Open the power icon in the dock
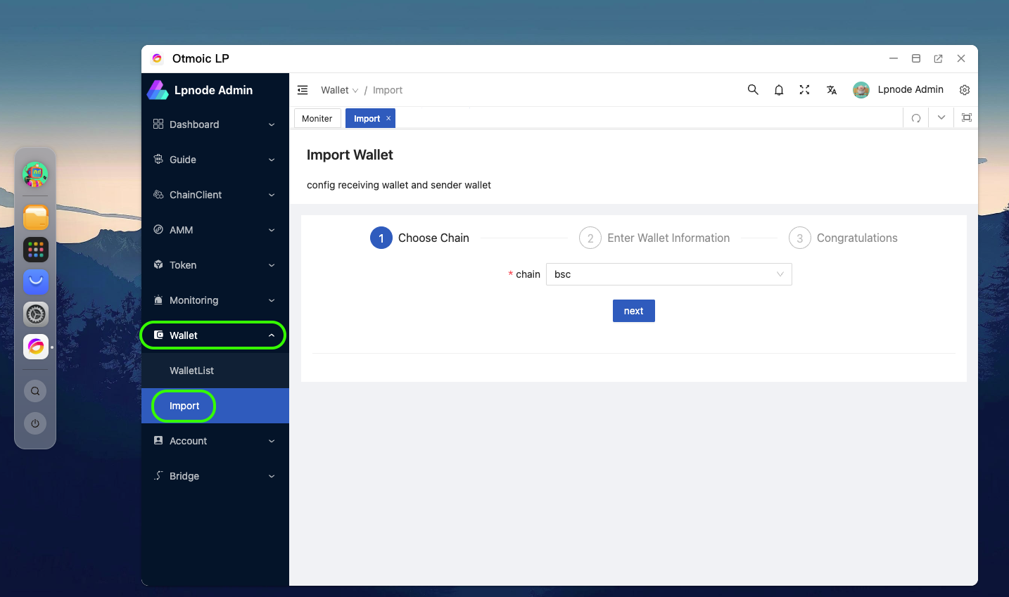Image resolution: width=1009 pixels, height=597 pixels. click(x=35, y=423)
